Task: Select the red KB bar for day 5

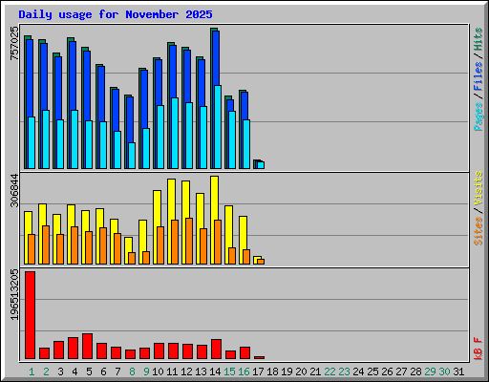Action: (x=88, y=347)
